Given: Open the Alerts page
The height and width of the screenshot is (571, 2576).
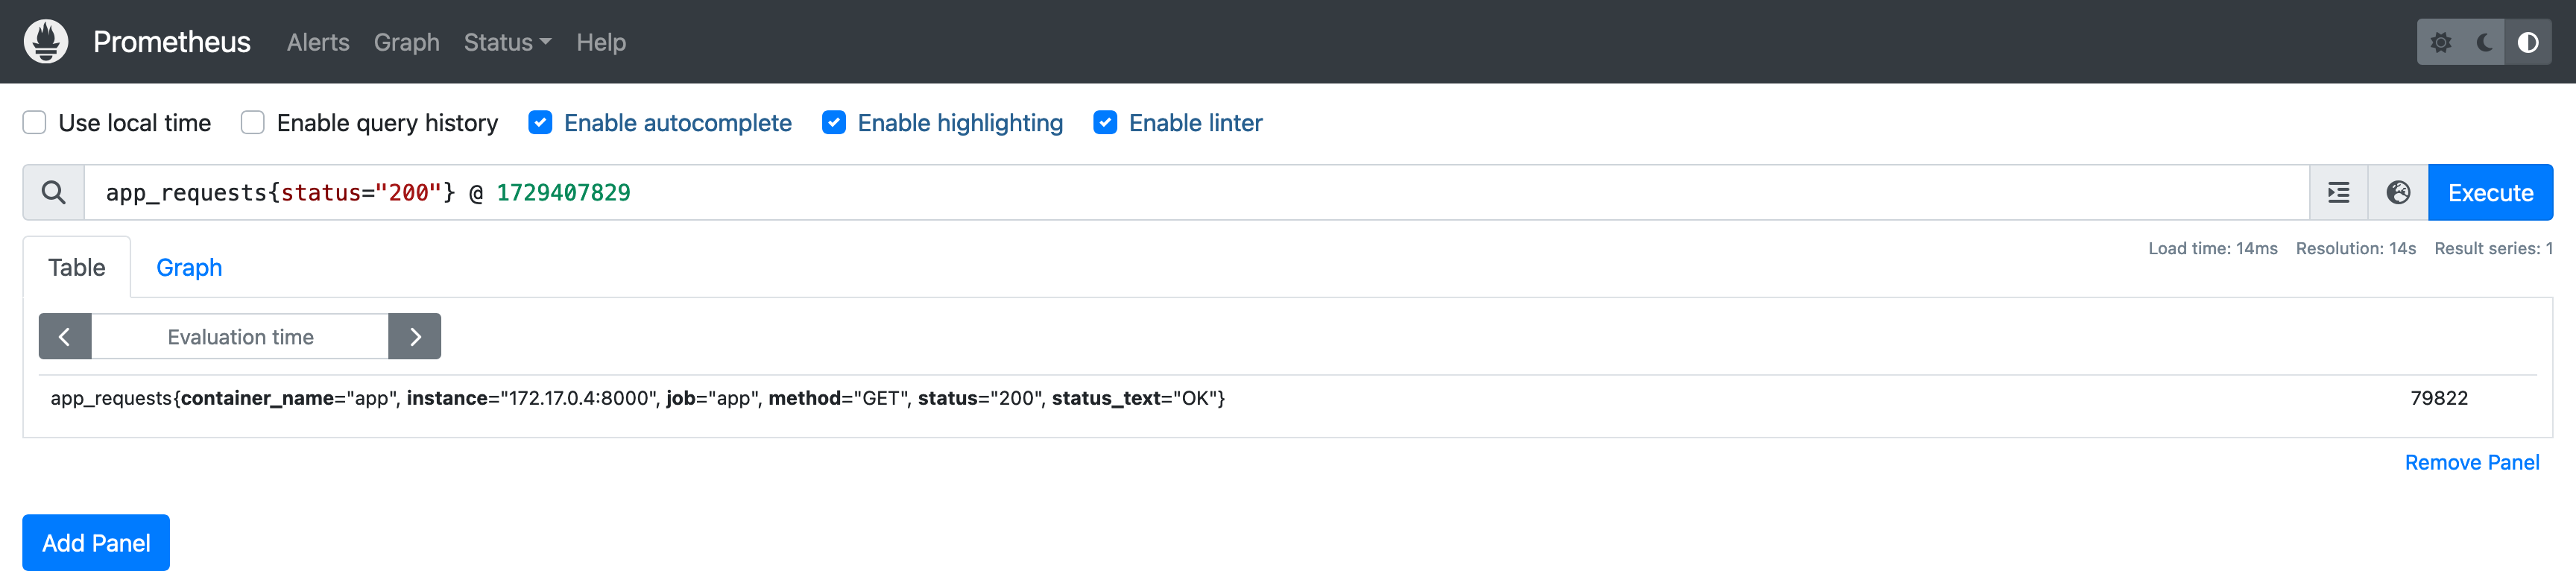Looking at the screenshot, I should tap(318, 42).
